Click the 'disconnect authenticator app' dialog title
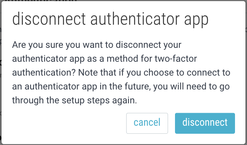 click(110, 20)
